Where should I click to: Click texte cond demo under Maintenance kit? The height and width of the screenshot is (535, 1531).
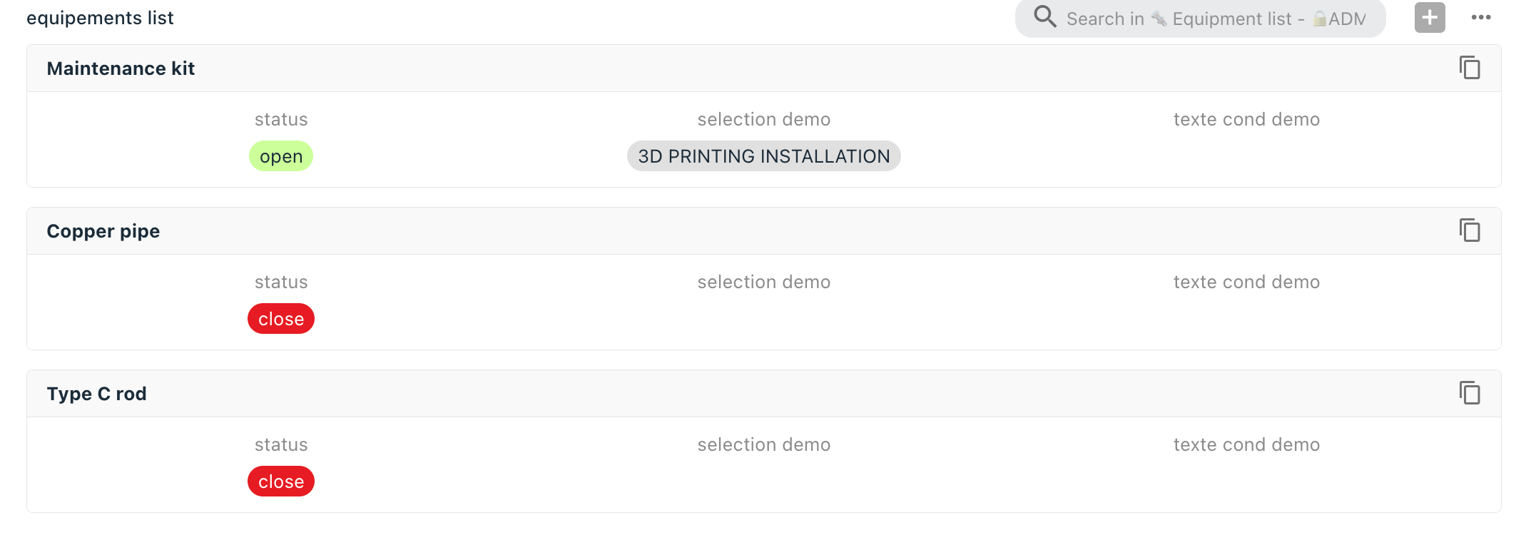click(x=1246, y=119)
